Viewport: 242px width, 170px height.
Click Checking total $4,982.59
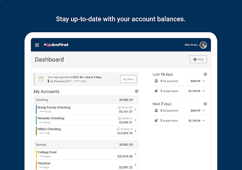[x=126, y=100]
